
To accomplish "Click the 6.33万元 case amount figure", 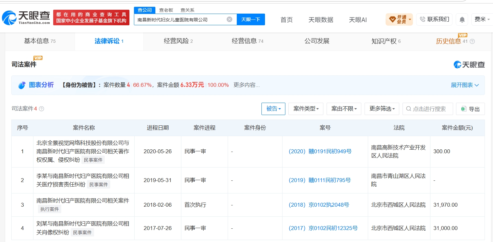I will click(192, 85).
